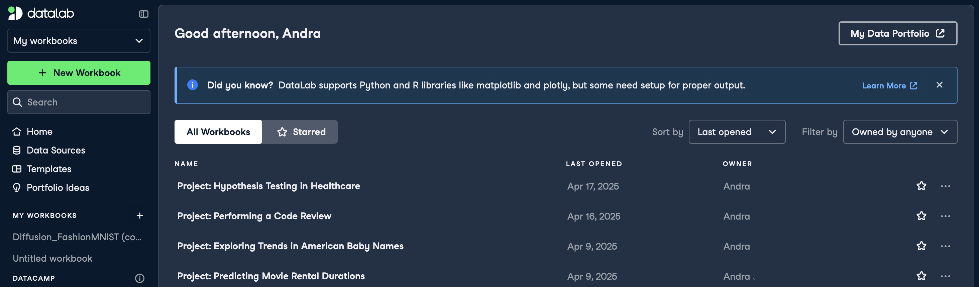Open more options for Hypothesis Testing project

[945, 186]
